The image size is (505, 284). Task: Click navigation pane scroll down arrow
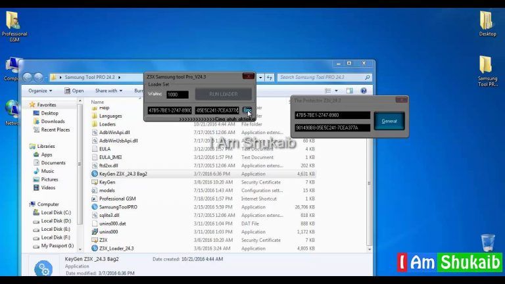80,249
